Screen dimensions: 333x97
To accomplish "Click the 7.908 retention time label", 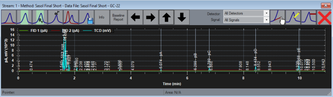I will [240, 65].
